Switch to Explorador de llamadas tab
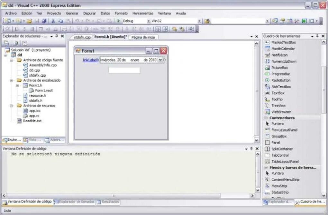The height and width of the screenshot is (215, 328). click(75, 202)
